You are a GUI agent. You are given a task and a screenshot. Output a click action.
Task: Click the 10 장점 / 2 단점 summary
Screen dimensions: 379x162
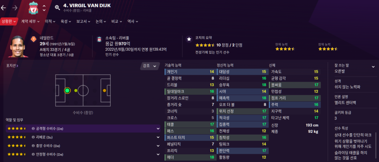229,45
